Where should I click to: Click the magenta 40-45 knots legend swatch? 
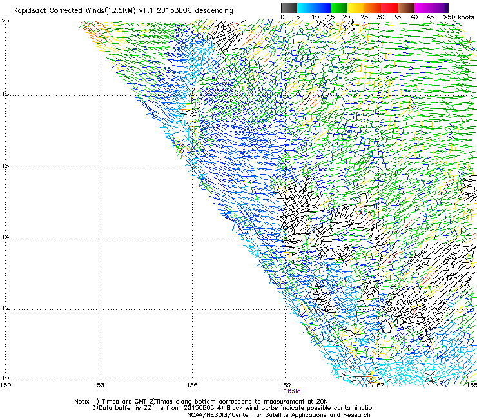pos(423,8)
